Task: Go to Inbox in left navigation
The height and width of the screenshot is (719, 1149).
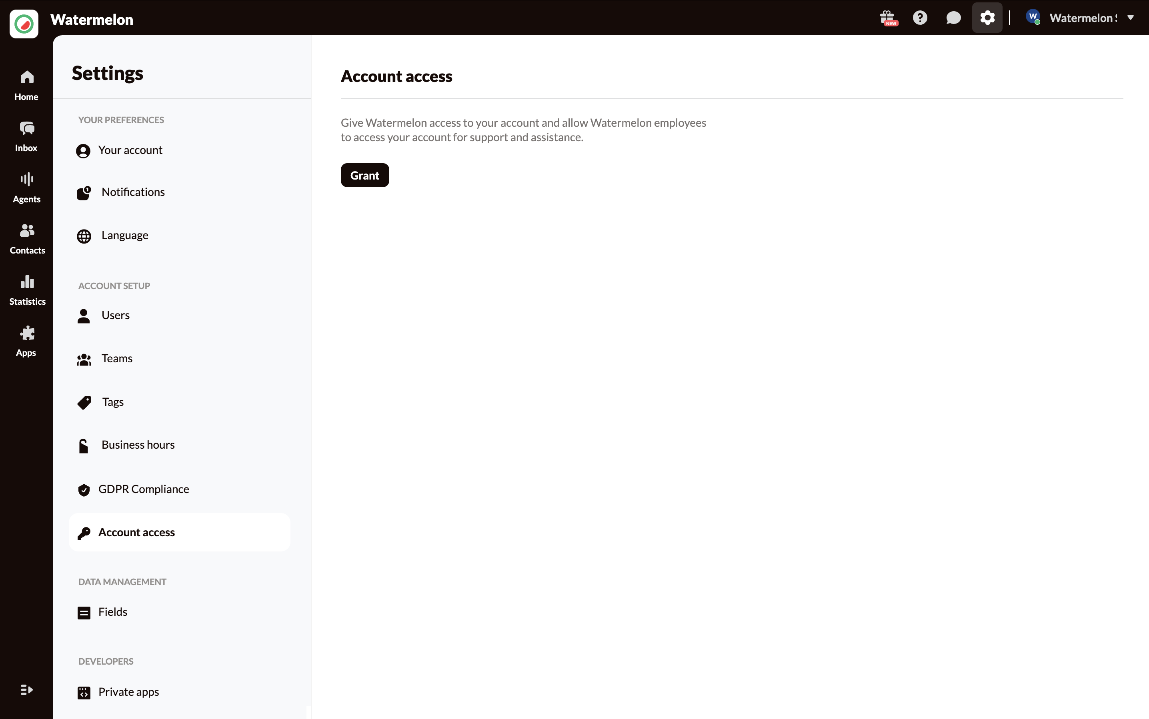Action: point(26,136)
